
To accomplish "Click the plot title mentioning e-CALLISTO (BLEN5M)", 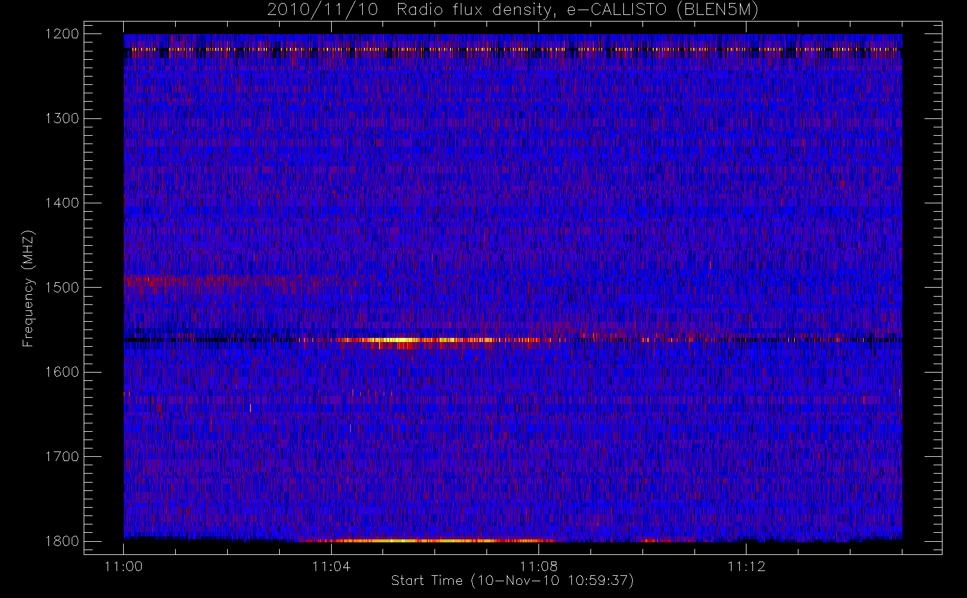I will tap(513, 10).
